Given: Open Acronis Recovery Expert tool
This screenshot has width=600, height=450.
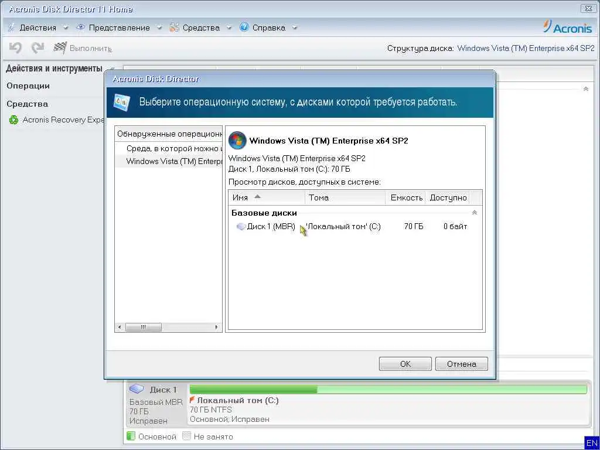Looking at the screenshot, I should coord(63,120).
